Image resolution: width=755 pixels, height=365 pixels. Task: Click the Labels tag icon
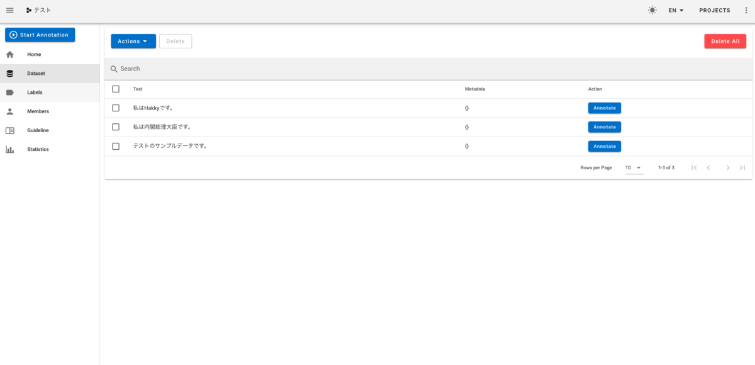click(x=10, y=93)
